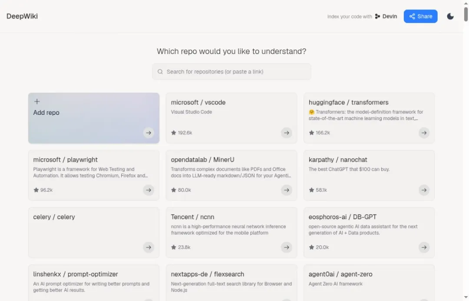Toggle dark mode with the moon icon

click(450, 17)
